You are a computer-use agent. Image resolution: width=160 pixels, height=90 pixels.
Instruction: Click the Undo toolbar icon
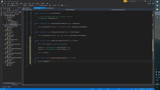[17, 5]
